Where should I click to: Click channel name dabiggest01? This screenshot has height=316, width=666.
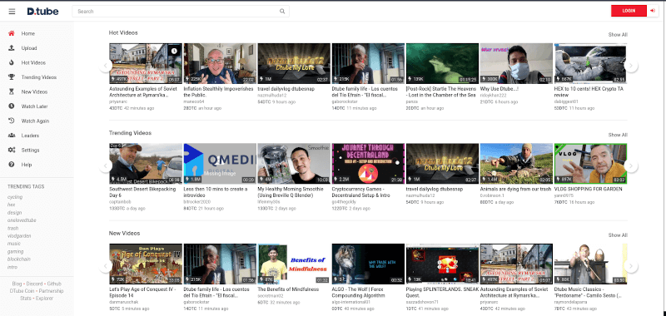566,101
